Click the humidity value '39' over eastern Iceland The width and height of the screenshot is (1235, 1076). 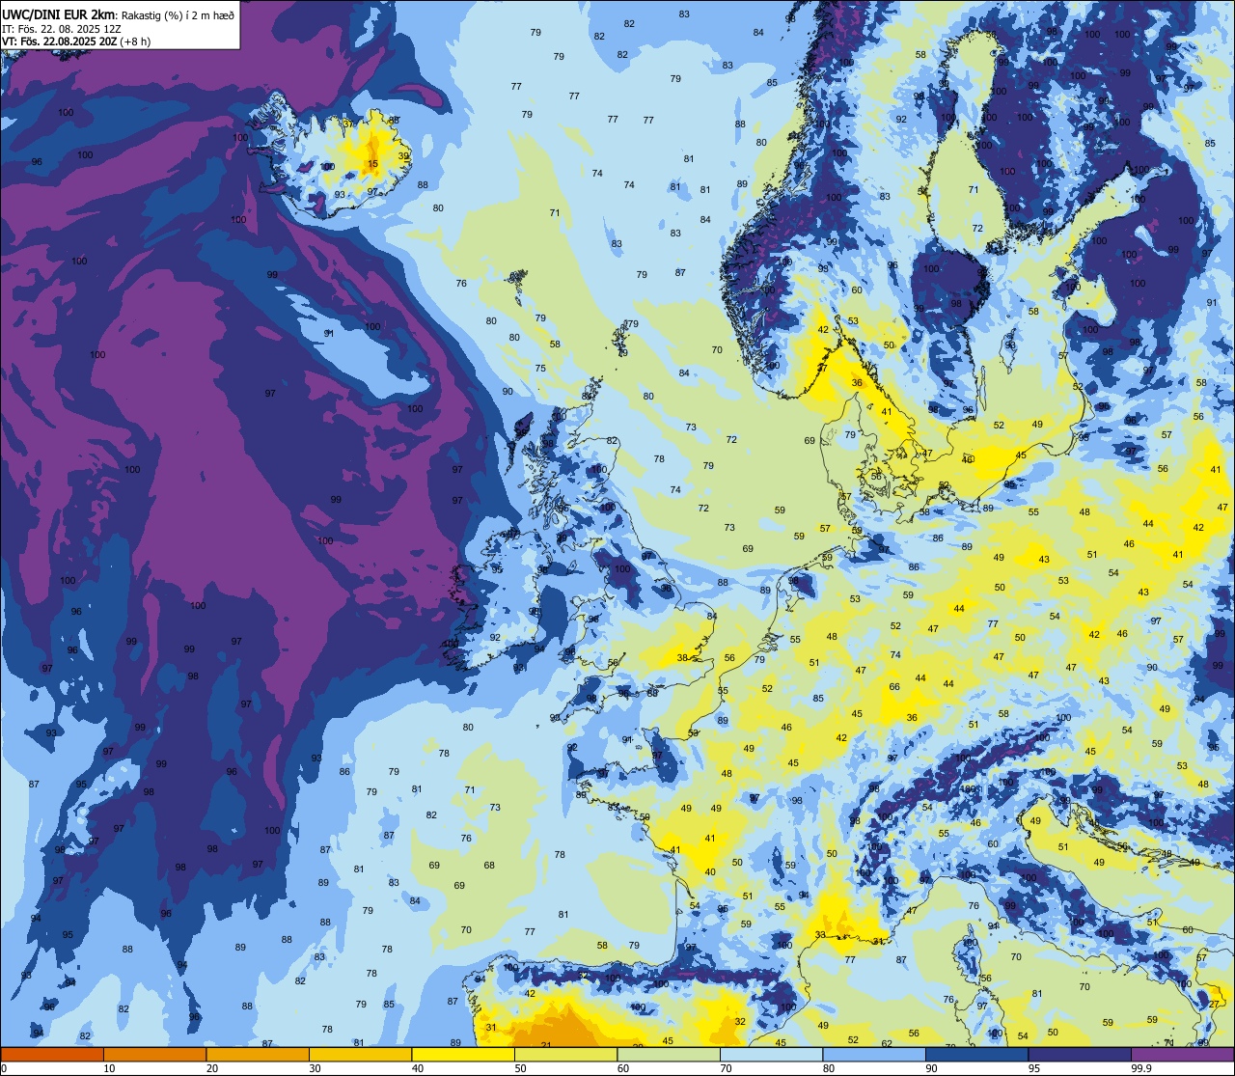[403, 155]
